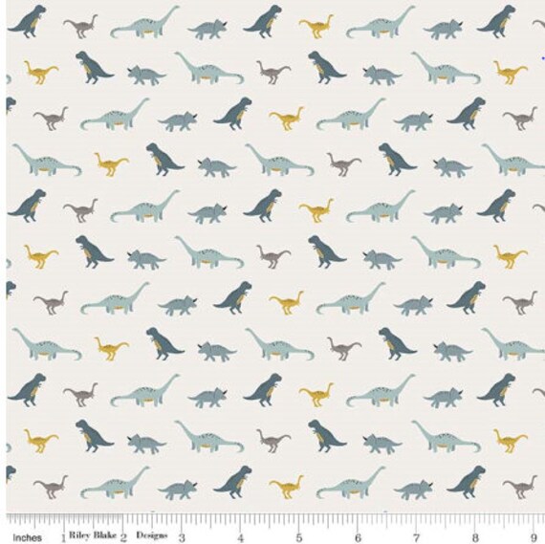545x544 pixels.
Task: Select the long-necked dinosaur just above ruler number 6
Action: point(351,483)
